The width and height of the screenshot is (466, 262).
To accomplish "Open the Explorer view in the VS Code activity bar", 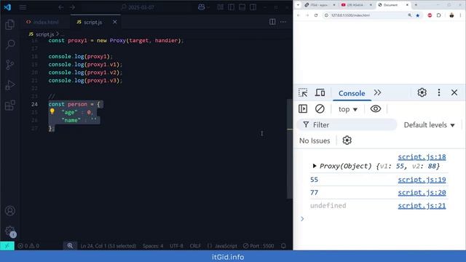I will tap(9, 24).
